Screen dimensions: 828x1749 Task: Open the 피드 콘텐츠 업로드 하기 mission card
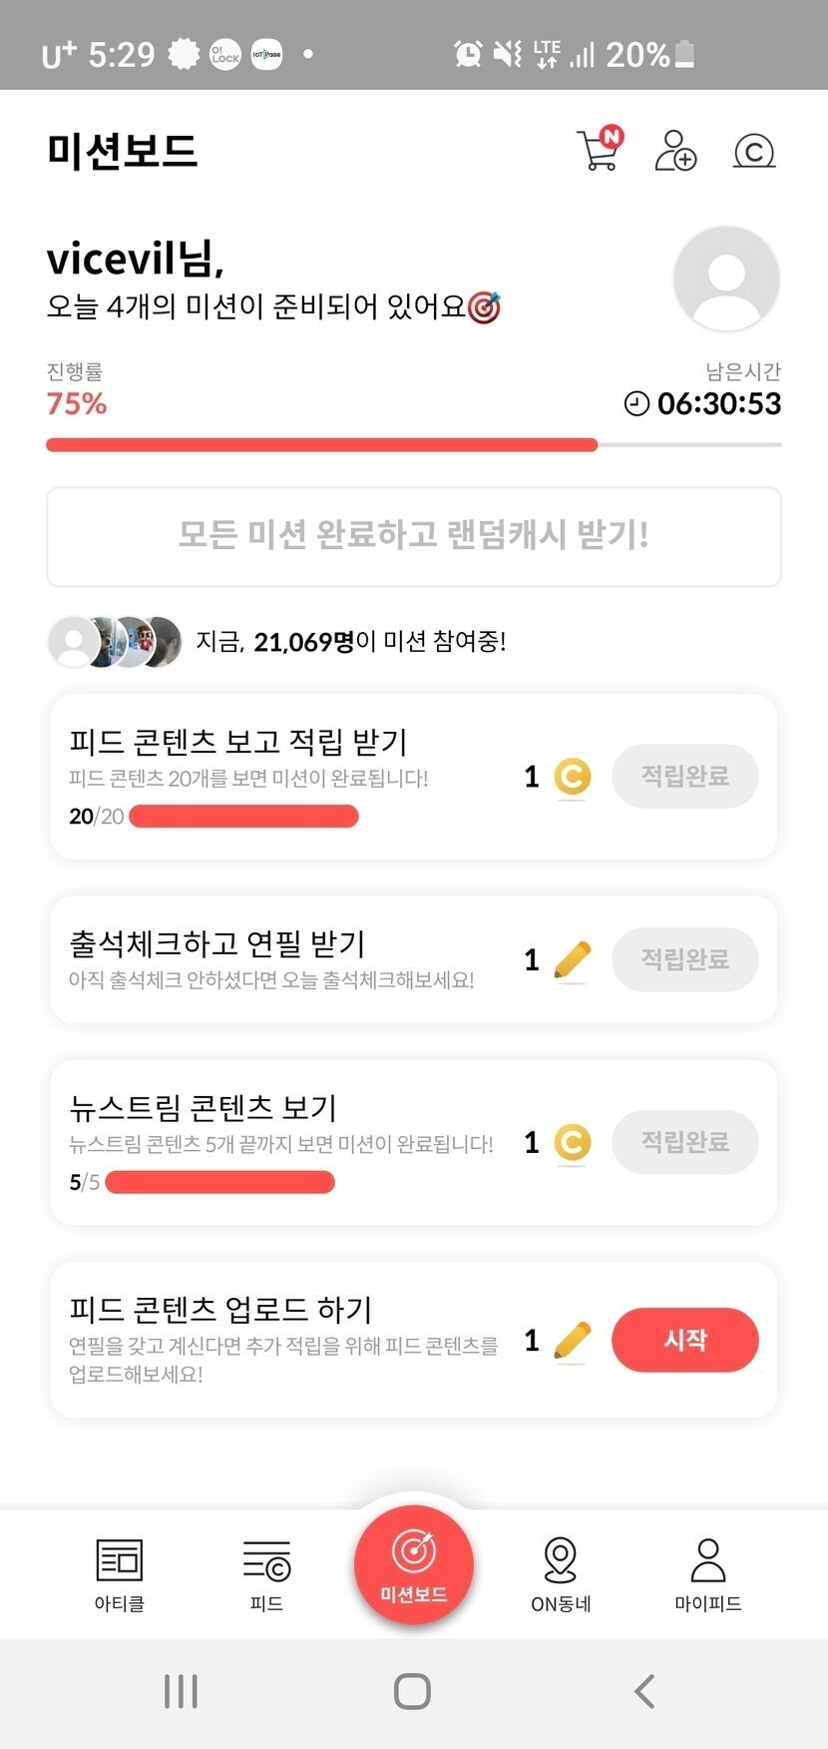tap(289, 1339)
